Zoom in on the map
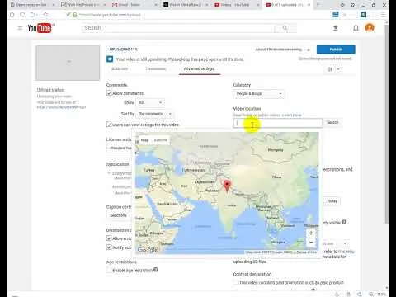Screen dimensions: 396x297 (x=311, y=233)
